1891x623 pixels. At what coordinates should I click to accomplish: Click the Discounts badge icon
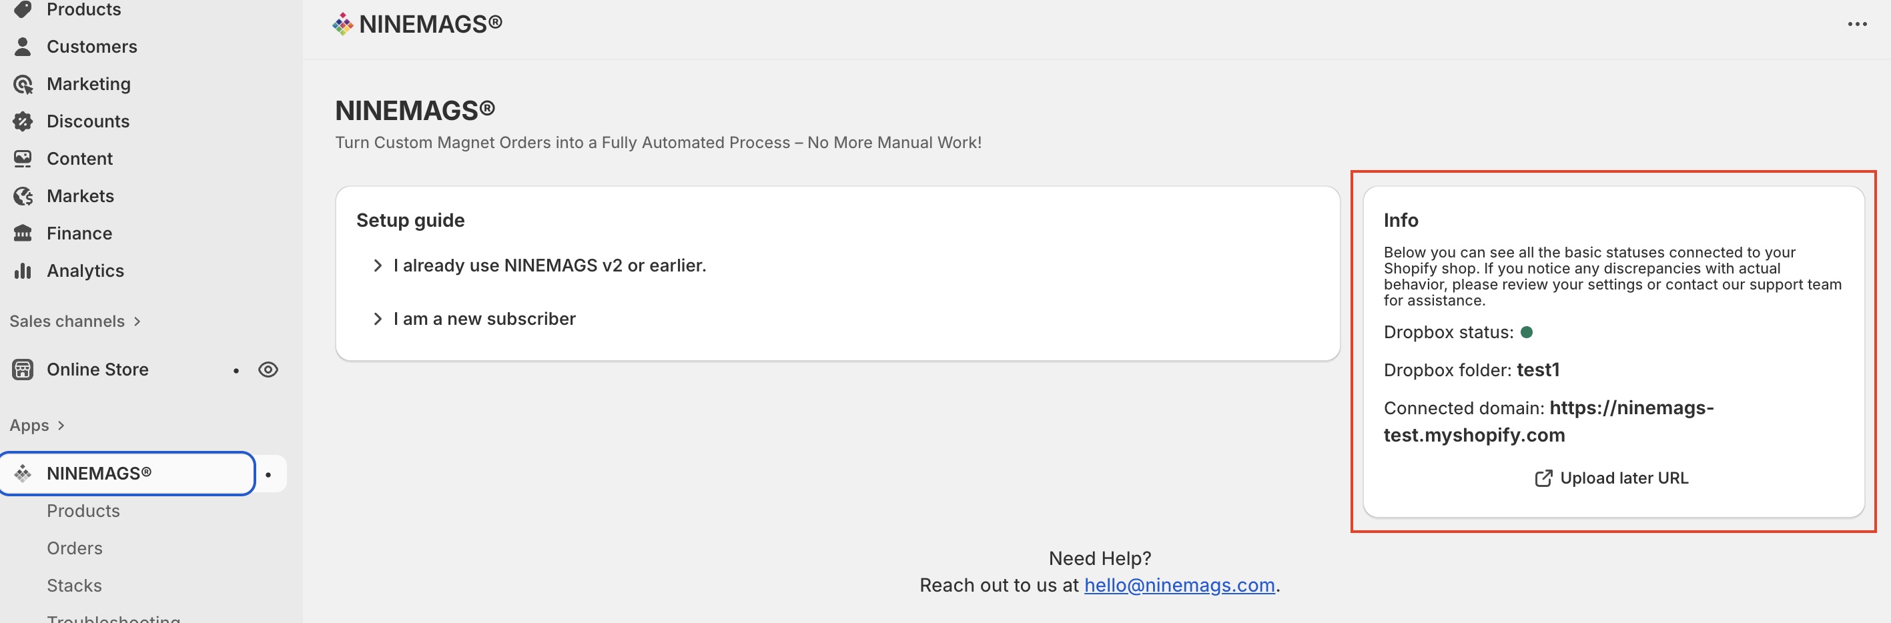click(x=23, y=121)
